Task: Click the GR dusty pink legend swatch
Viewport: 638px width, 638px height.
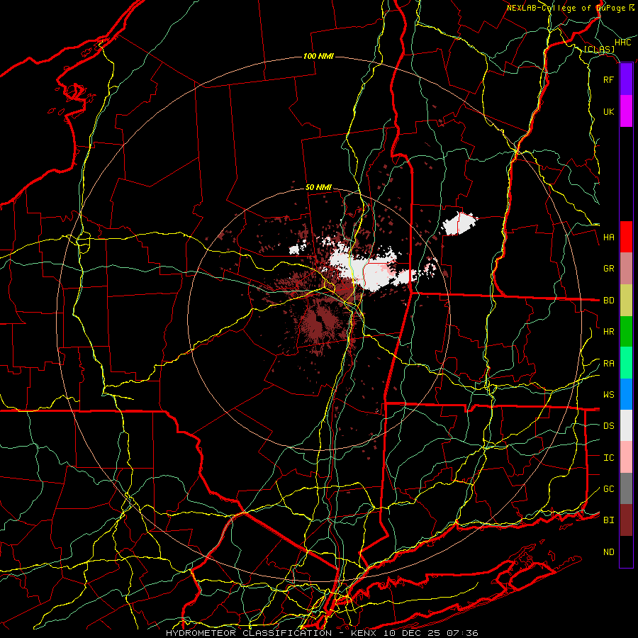Action: click(x=626, y=268)
